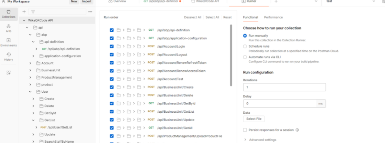Uncheck the /api/Account/RenewRefreshToken request
The image size is (385, 143).
[112, 63]
